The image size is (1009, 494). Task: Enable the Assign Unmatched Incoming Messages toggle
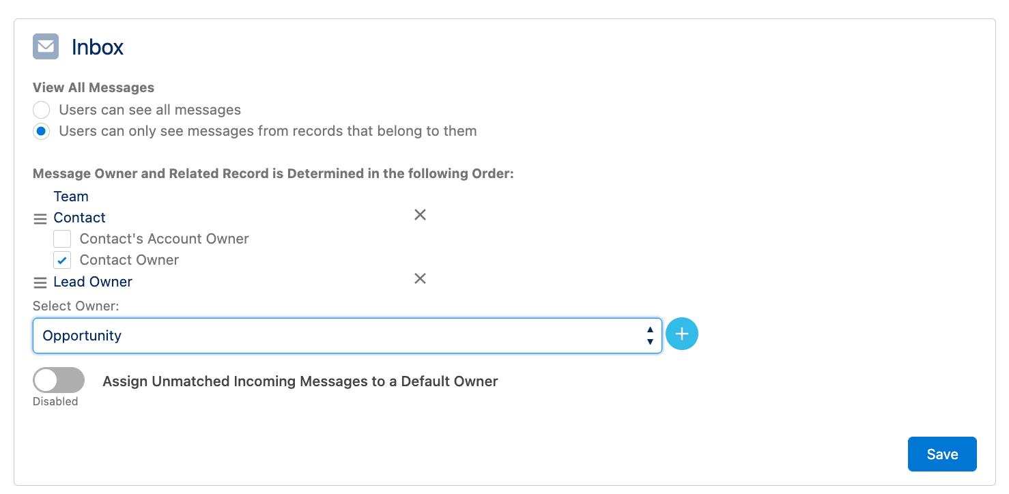pyautogui.click(x=59, y=380)
